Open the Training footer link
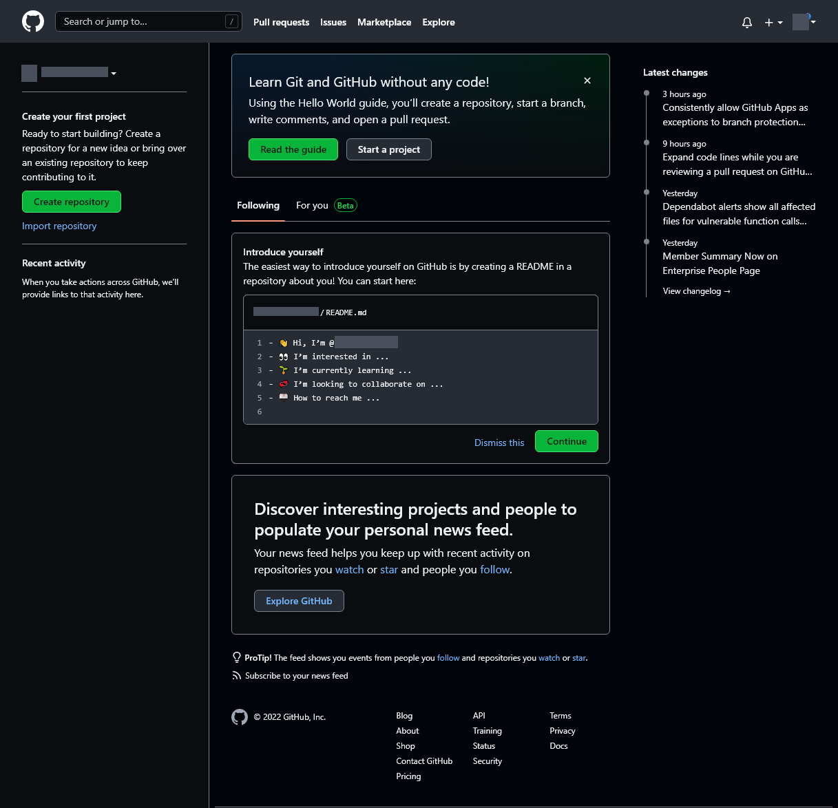The width and height of the screenshot is (838, 808). 488,731
